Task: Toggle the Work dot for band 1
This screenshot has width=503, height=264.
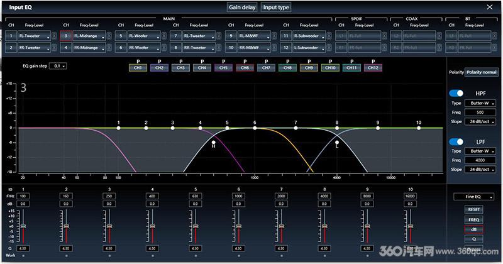Action: tap(23, 256)
